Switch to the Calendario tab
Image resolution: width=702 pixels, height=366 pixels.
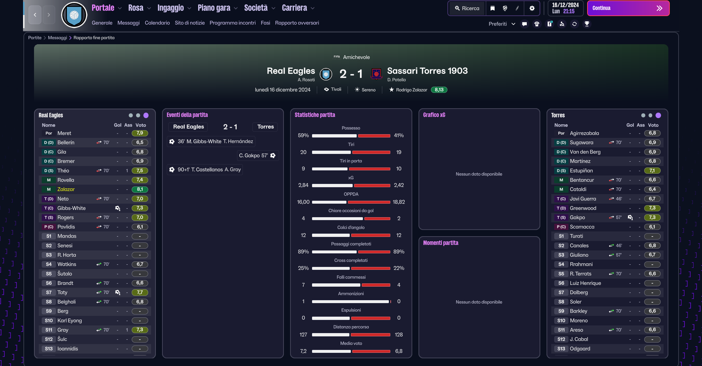tap(157, 23)
